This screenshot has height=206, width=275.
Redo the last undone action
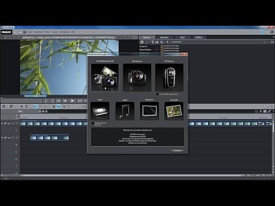pos(11,106)
